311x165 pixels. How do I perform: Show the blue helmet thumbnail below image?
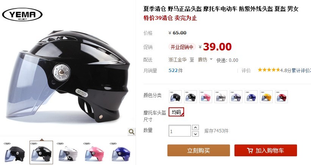[x=121, y=152]
